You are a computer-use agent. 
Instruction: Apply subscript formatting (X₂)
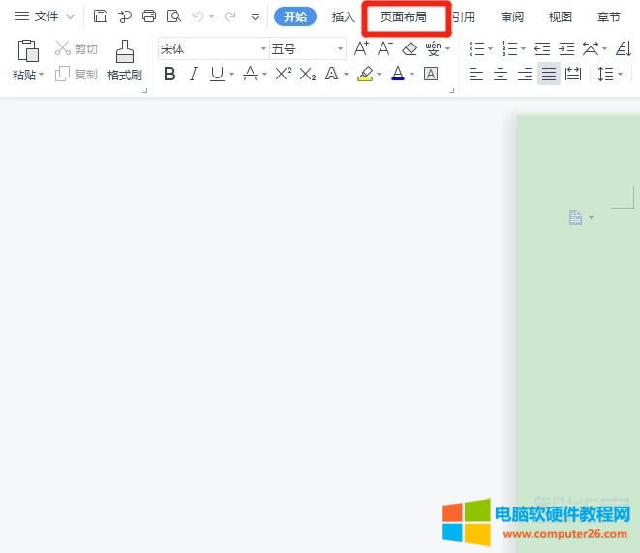(x=308, y=74)
